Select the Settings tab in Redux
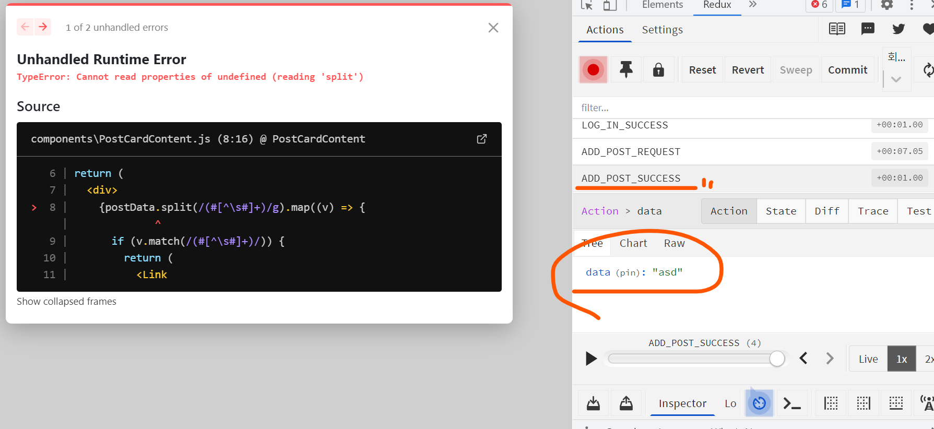934x429 pixels. click(662, 30)
